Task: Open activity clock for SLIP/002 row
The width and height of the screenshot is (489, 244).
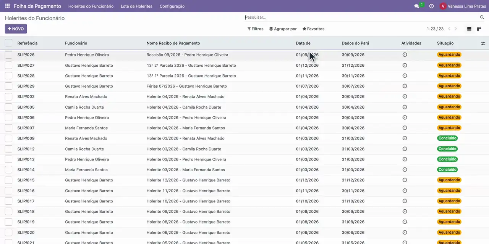Action: (x=405, y=96)
